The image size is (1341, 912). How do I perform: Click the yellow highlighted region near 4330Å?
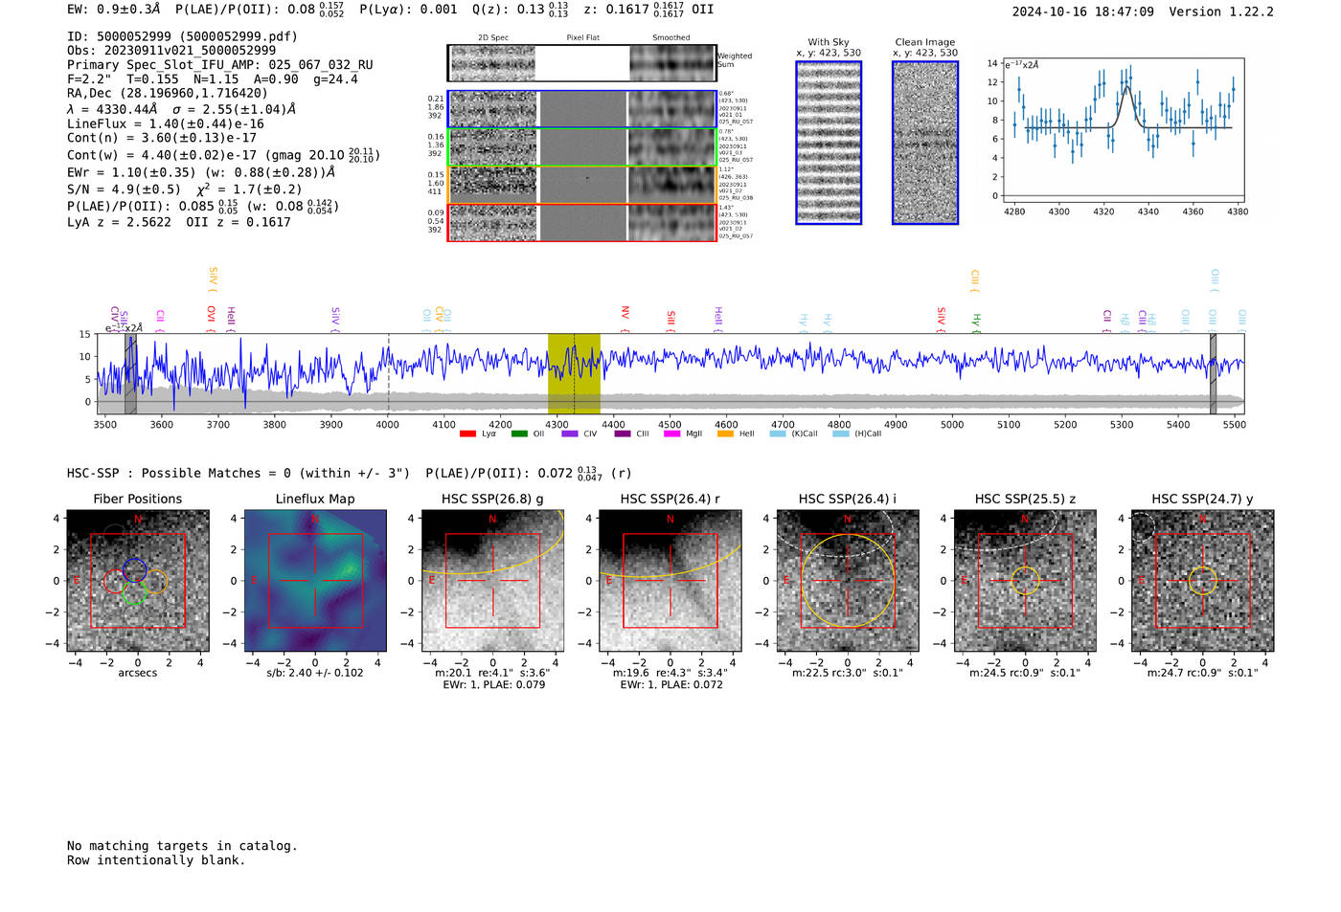(x=574, y=373)
